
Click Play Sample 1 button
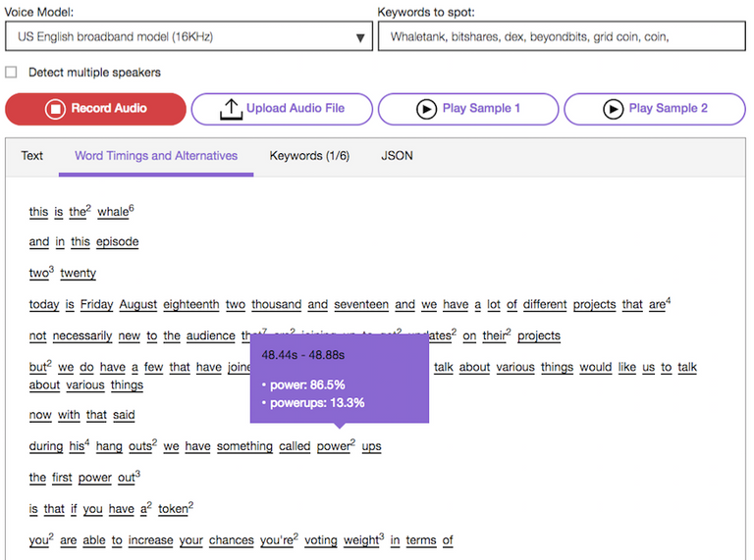[x=468, y=109]
